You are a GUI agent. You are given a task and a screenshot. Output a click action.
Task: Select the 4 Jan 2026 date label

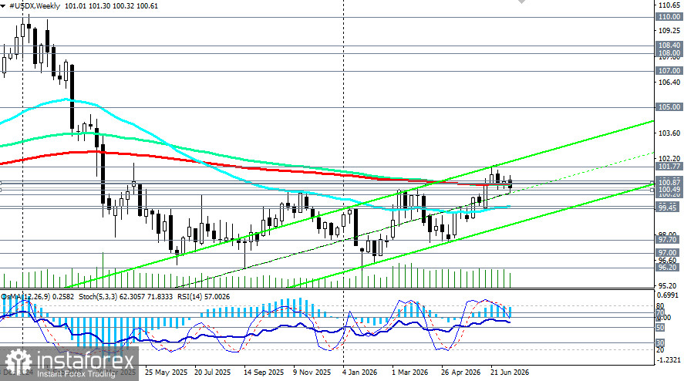[360, 373]
